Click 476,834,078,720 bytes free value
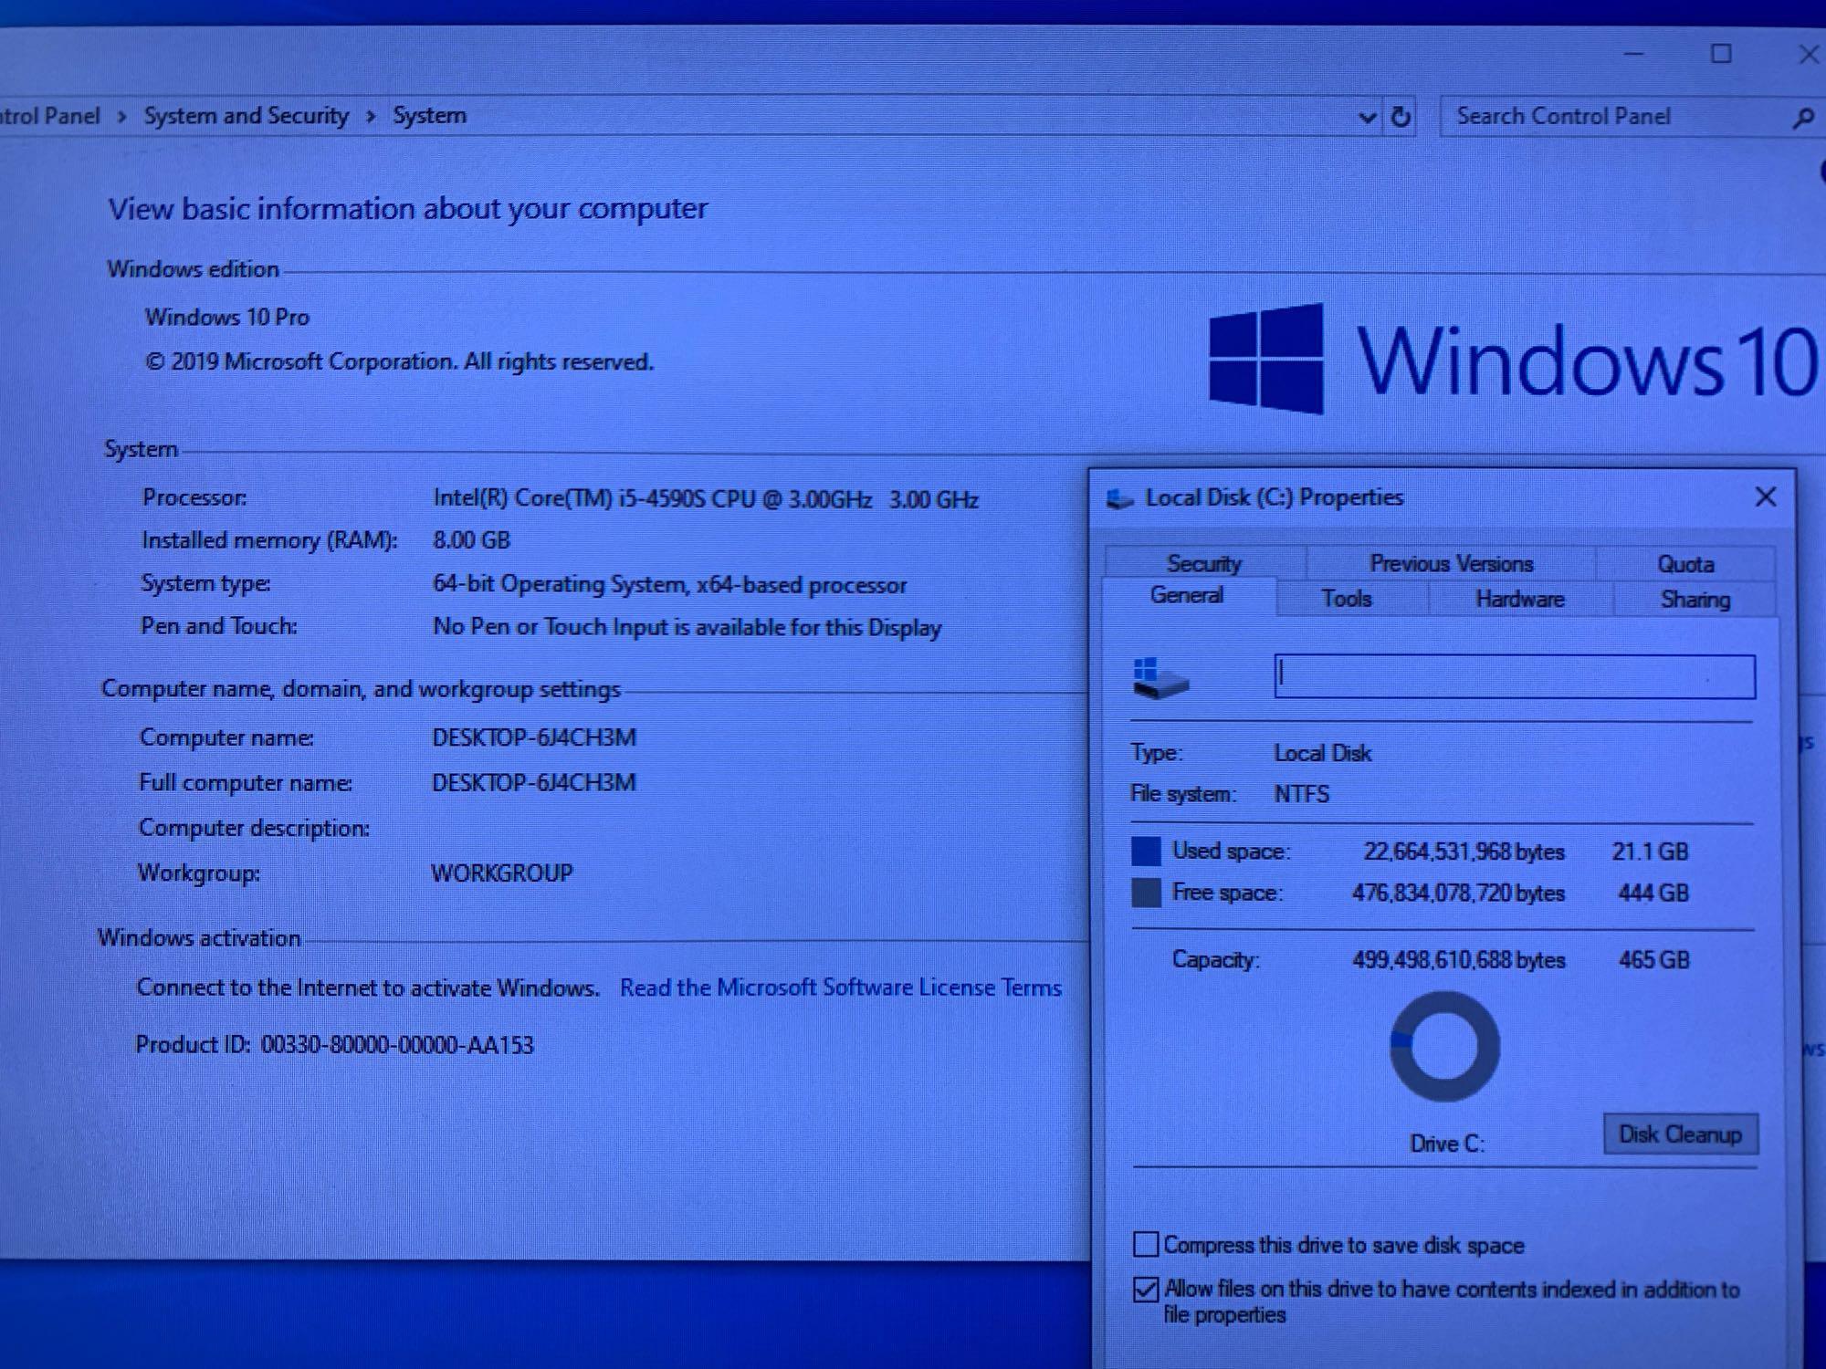 (1458, 893)
